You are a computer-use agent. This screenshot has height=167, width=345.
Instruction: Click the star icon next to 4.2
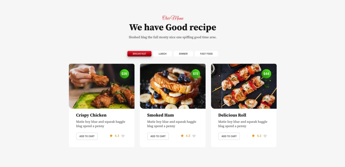point(253,136)
